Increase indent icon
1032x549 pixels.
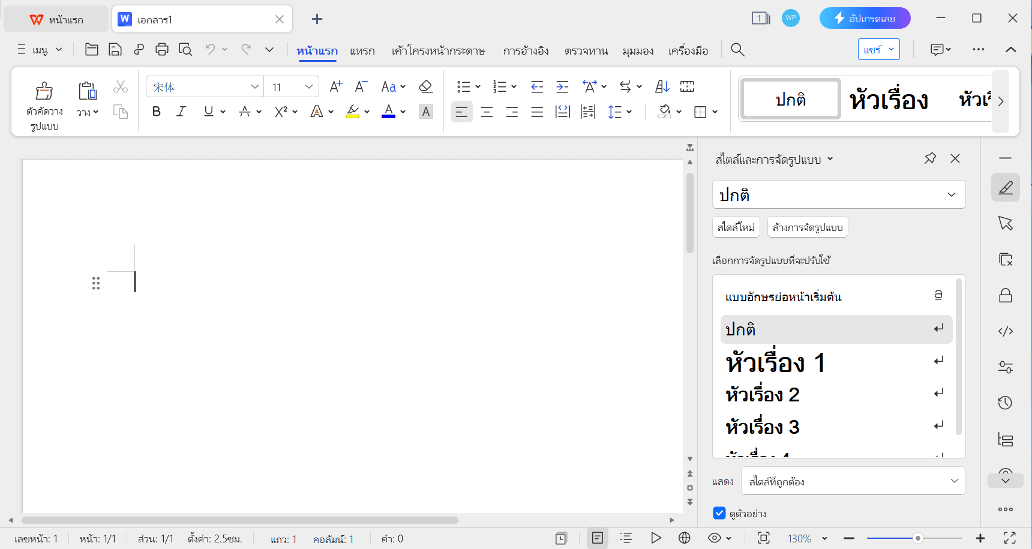(562, 87)
